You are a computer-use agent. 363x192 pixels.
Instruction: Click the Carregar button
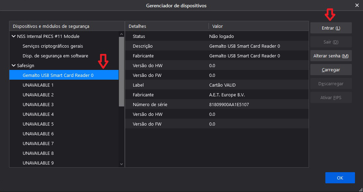coord(331,70)
